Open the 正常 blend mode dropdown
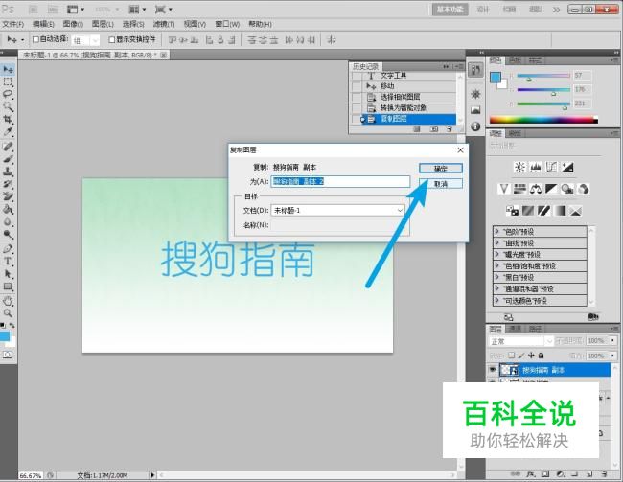The image size is (623, 482). [549, 341]
